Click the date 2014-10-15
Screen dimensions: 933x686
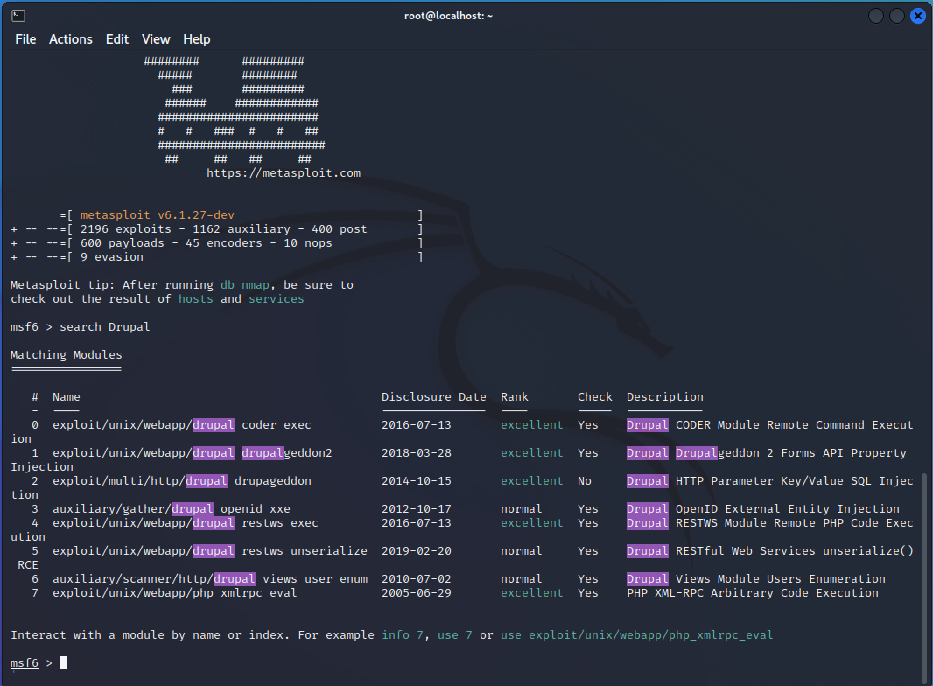click(417, 480)
